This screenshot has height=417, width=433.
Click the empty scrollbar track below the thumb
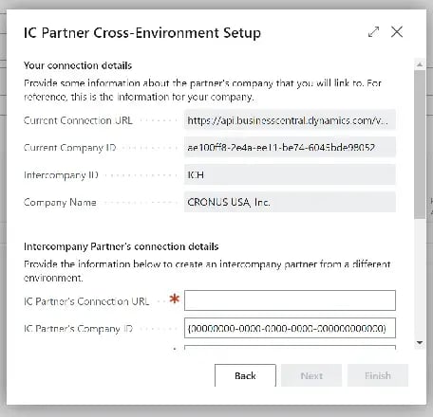click(x=420, y=278)
